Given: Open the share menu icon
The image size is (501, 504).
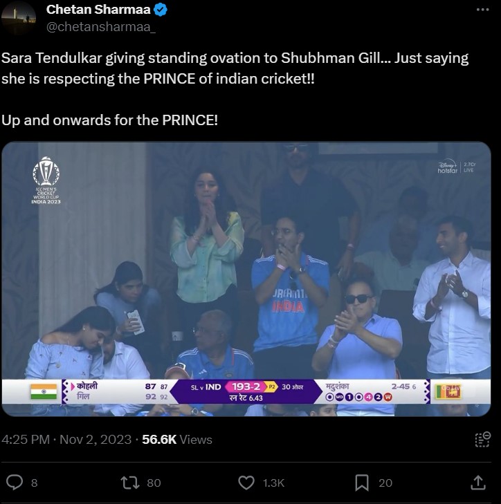Looking at the screenshot, I should 477,482.
